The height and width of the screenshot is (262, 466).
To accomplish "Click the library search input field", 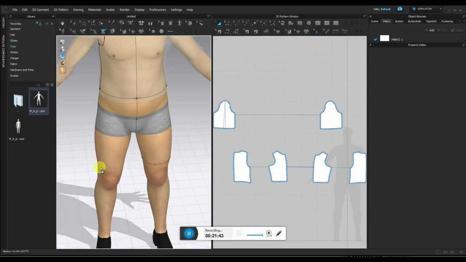I will [x=23, y=85].
